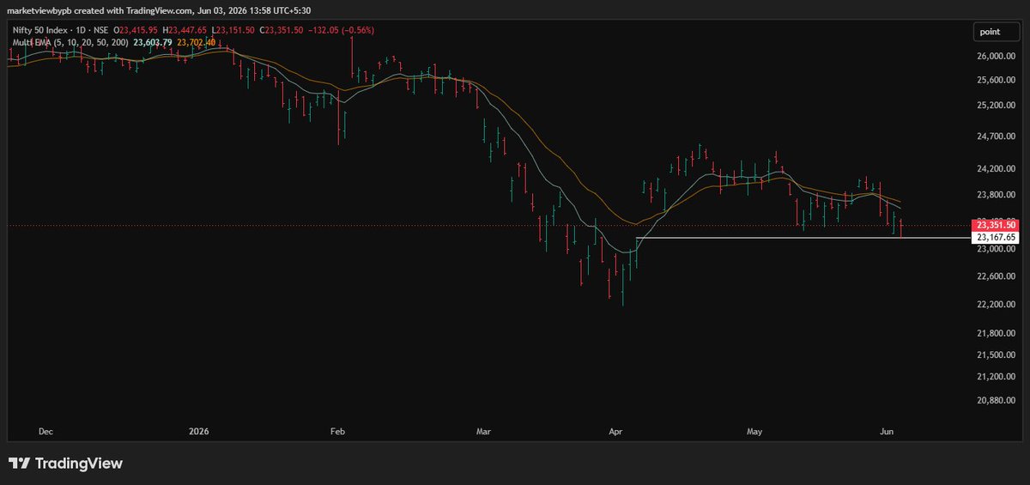This screenshot has height=485, width=1030.
Task: Click the 'point' button in the top right
Action: pos(997,32)
